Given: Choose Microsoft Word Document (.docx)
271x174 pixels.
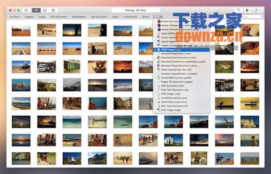Looking at the screenshot, I should click(x=182, y=66).
